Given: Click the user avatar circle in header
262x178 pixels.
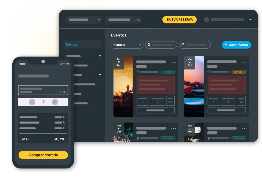Looking at the screenshot, I should coord(207,20).
